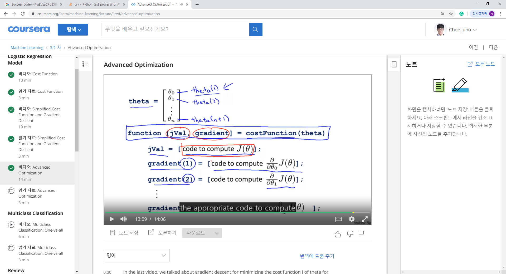Click in the course search field

(175, 30)
